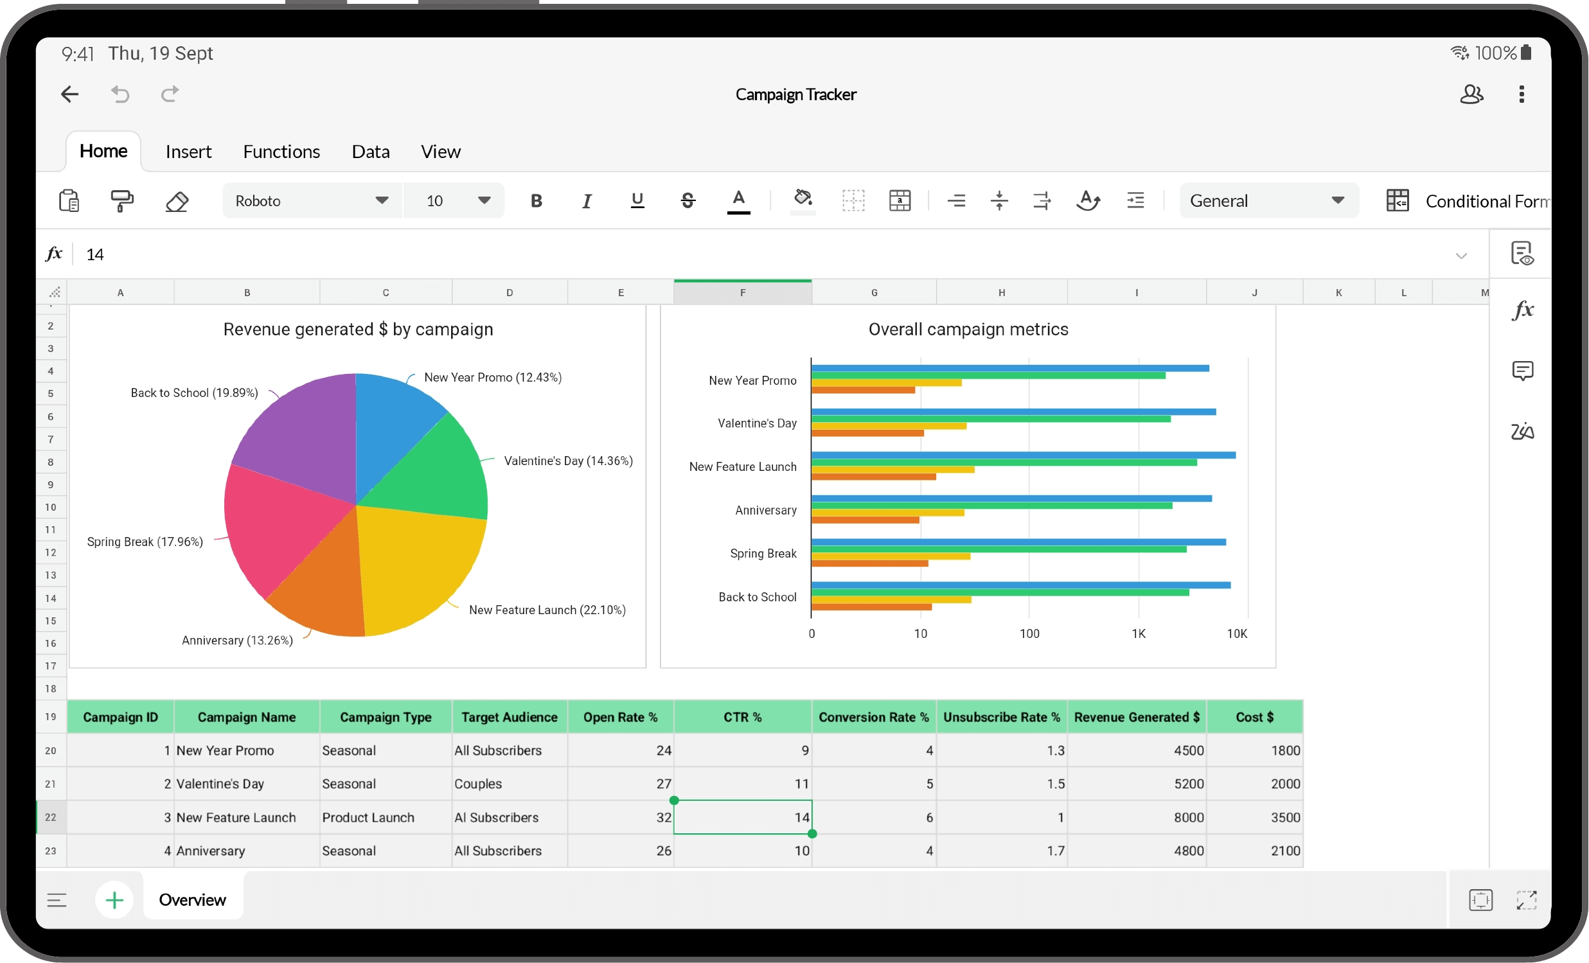The width and height of the screenshot is (1589, 963).
Task: Toggle strikethrough formatting
Action: point(688,201)
